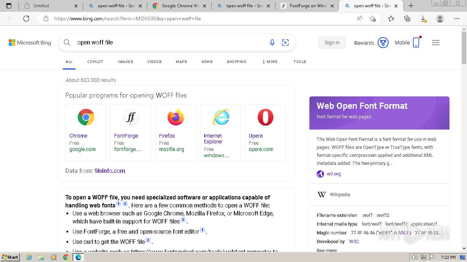Image resolution: width=467 pixels, height=262 pixels.
Task: Click the Mobile phone icon
Action: click(x=416, y=43)
